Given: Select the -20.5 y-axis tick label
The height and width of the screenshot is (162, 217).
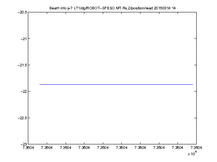Looking at the screenshot, I should [22, 12].
